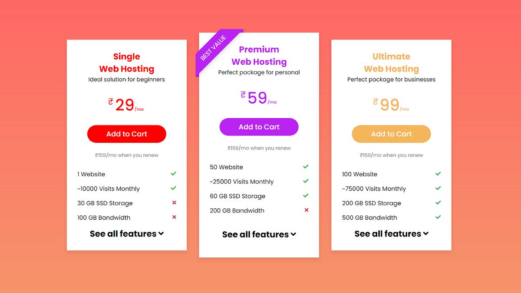Image resolution: width=521 pixels, height=293 pixels.
Task: Click the checkmark next to ~10000 Visits Monthly
Action: (x=174, y=188)
